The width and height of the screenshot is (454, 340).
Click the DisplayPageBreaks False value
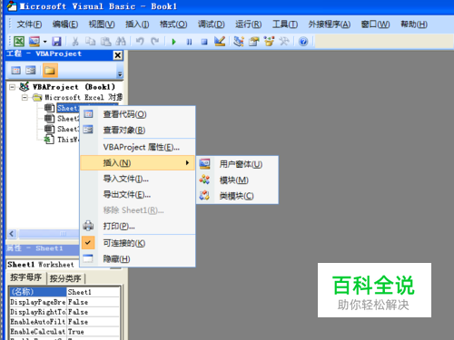tap(93, 302)
